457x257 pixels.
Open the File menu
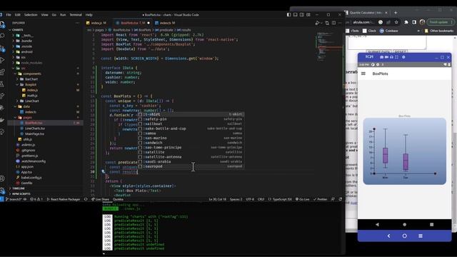tap(9, 14)
